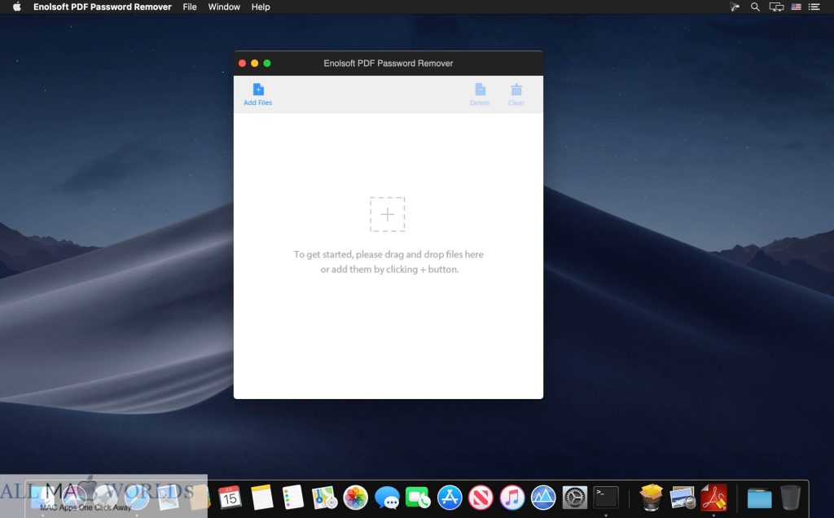This screenshot has width=834, height=518.
Task: Open System Preferences from the Dock
Action: 574,498
